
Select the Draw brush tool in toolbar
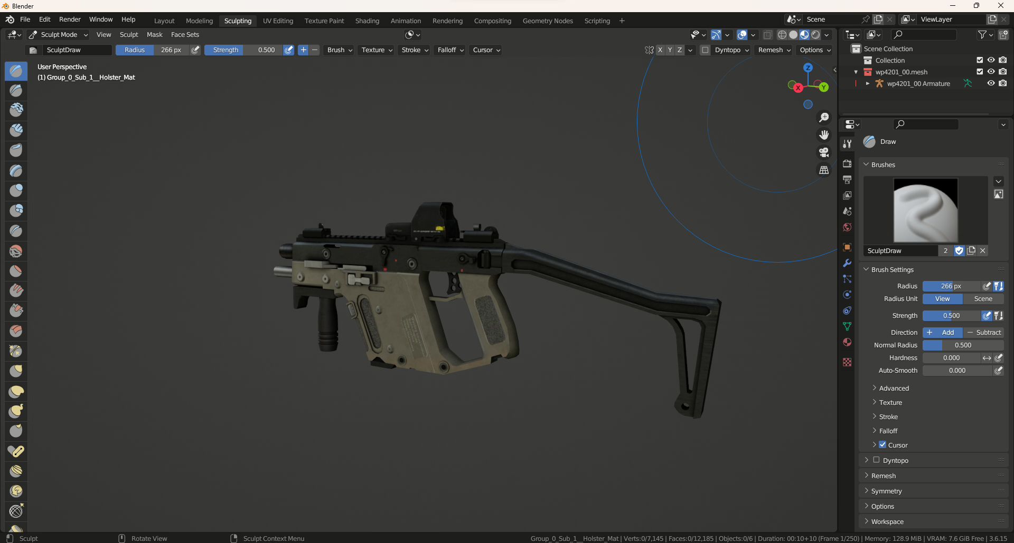[x=16, y=71]
